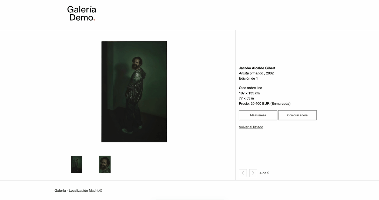
Task: Click the orange dot in the logo
Action: point(94,20)
